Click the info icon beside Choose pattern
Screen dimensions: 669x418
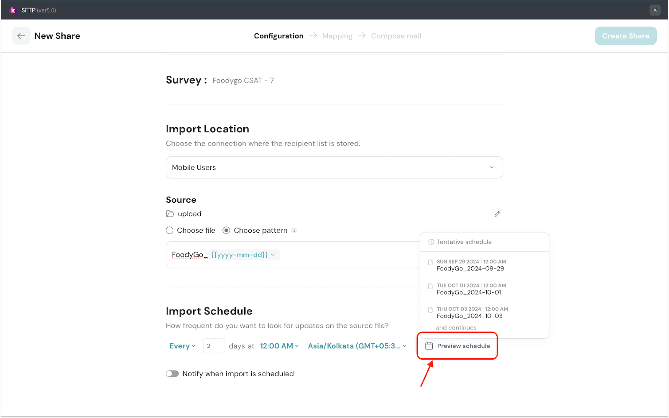click(x=294, y=231)
